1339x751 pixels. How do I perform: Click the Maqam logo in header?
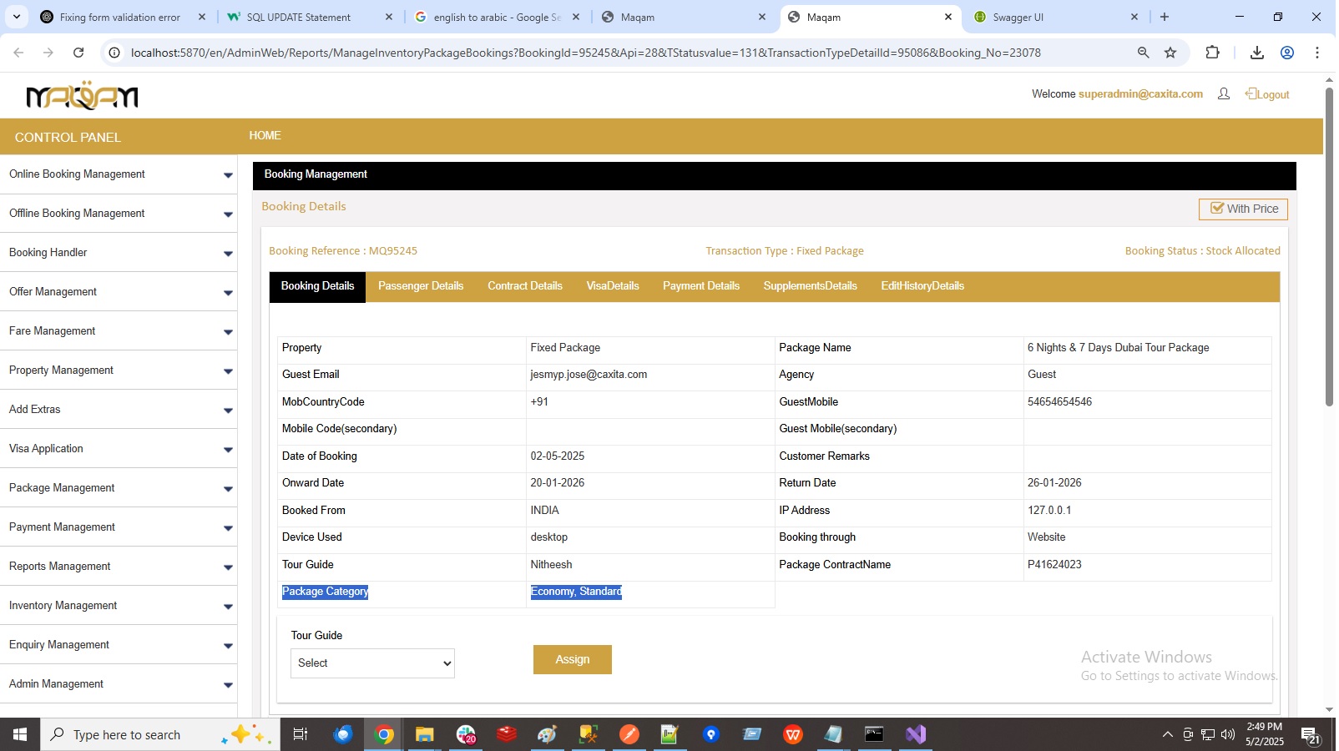point(82,96)
